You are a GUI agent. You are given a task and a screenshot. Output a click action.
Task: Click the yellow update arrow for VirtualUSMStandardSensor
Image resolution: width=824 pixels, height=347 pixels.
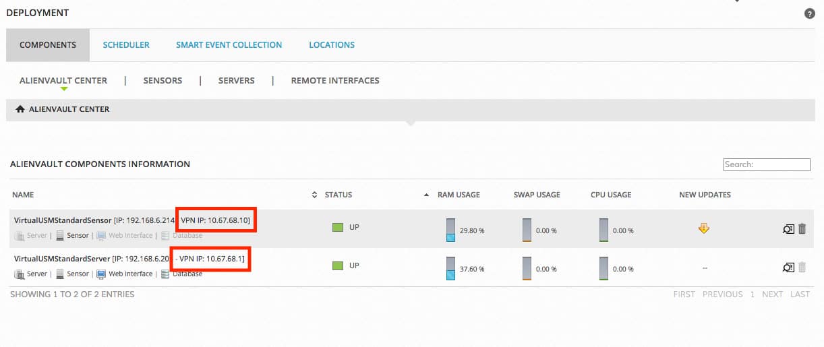click(704, 229)
